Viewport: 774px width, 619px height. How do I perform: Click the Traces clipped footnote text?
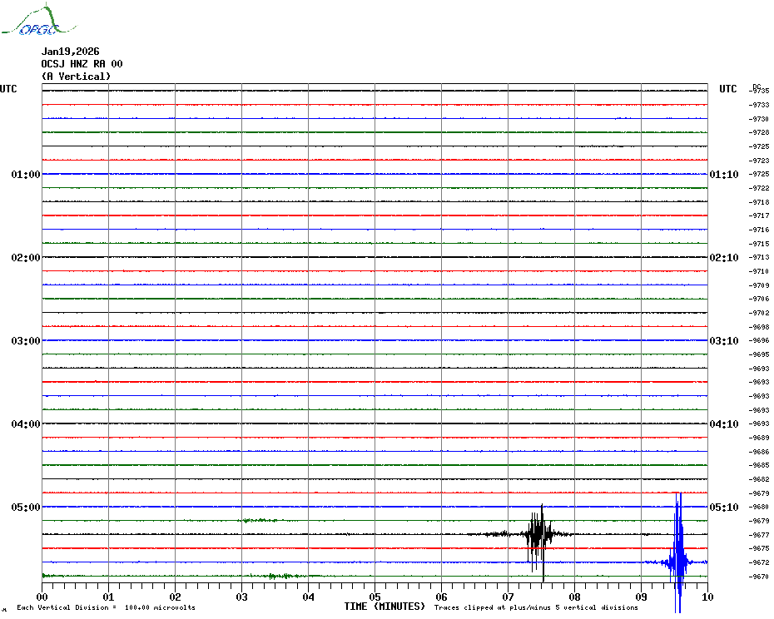536,607
